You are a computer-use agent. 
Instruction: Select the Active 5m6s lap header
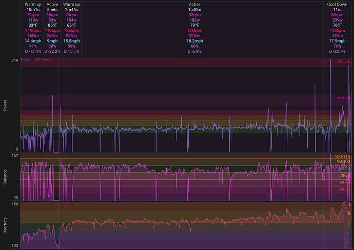52,4
